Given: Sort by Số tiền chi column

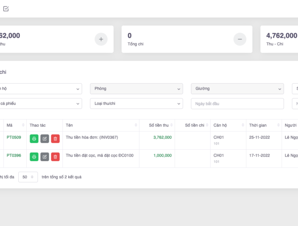Looking at the screenshot, I should click(194, 125).
